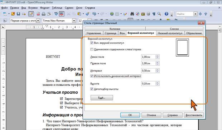The width and height of the screenshot is (222, 130).
Task: Open the Undo history dropdown arrow
Action: click(98, 14)
